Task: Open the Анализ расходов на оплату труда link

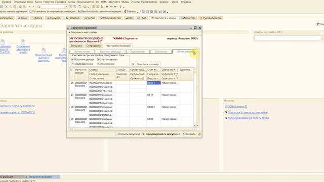Action: (248, 118)
